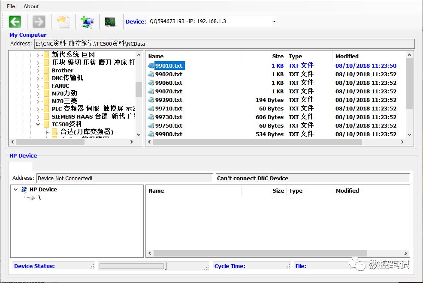Click the add network device icon
The image size is (423, 283).
pos(87,21)
